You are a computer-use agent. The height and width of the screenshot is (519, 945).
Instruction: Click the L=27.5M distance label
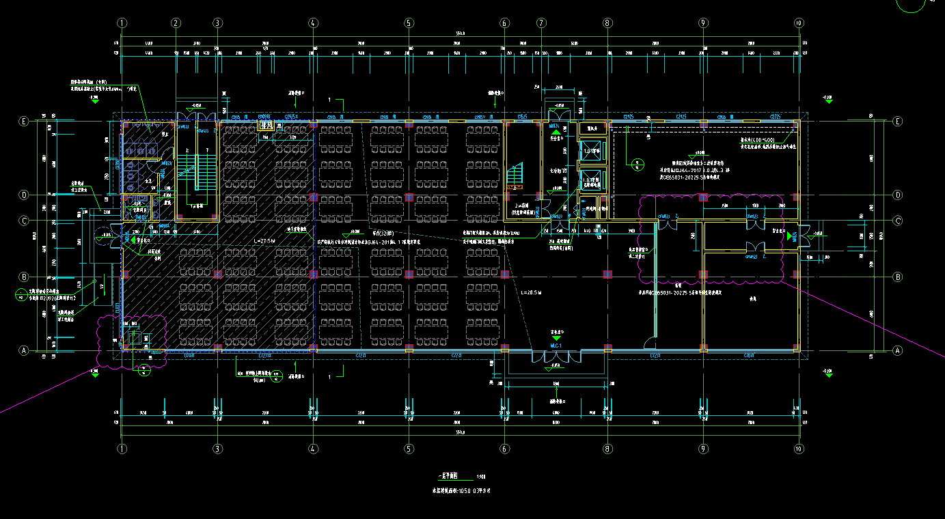[x=263, y=241]
